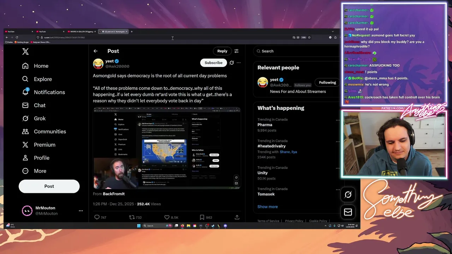
Task: Like the post with heart icon
Action: [x=167, y=217]
